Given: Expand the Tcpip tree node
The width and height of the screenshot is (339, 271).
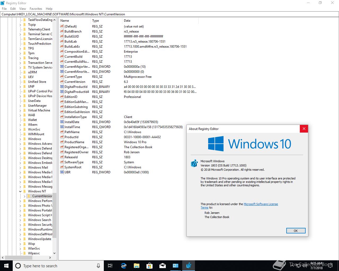Looking at the screenshot, I should 20,25.
